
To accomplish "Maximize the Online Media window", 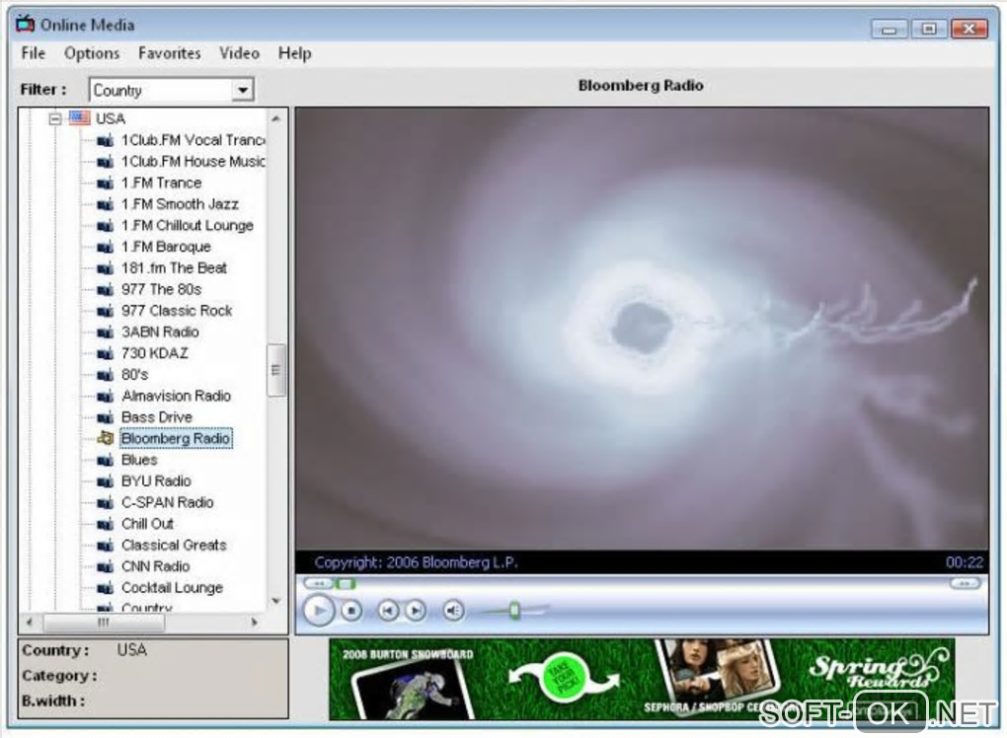I will [928, 29].
